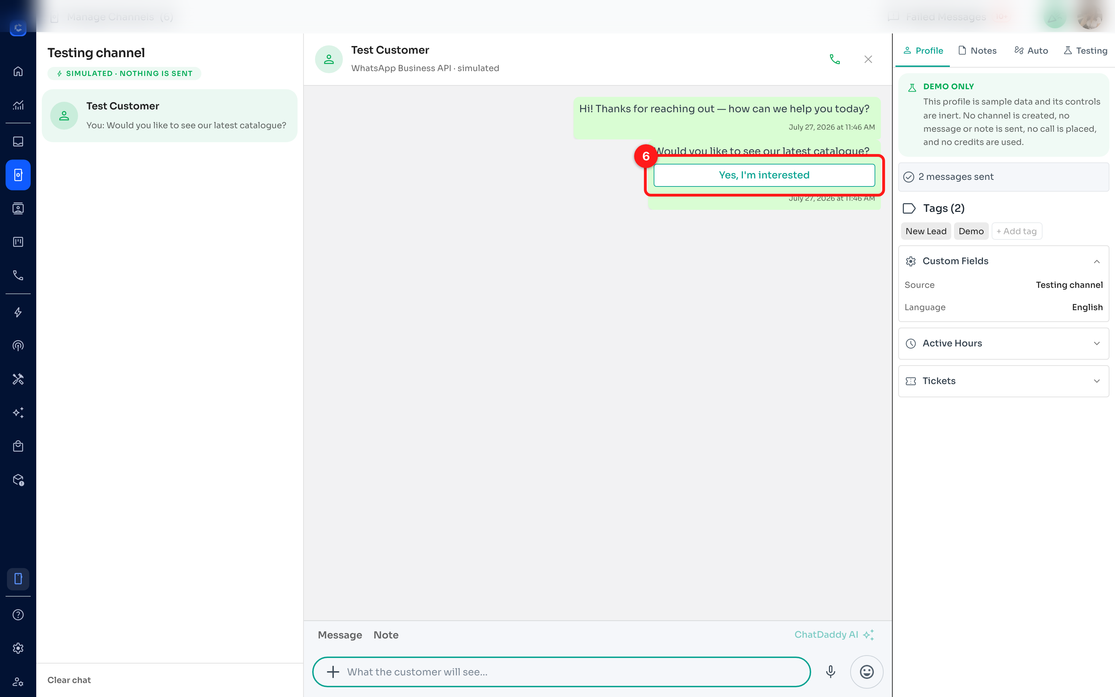Open the help question mark icon
1115x697 pixels.
coord(18,615)
